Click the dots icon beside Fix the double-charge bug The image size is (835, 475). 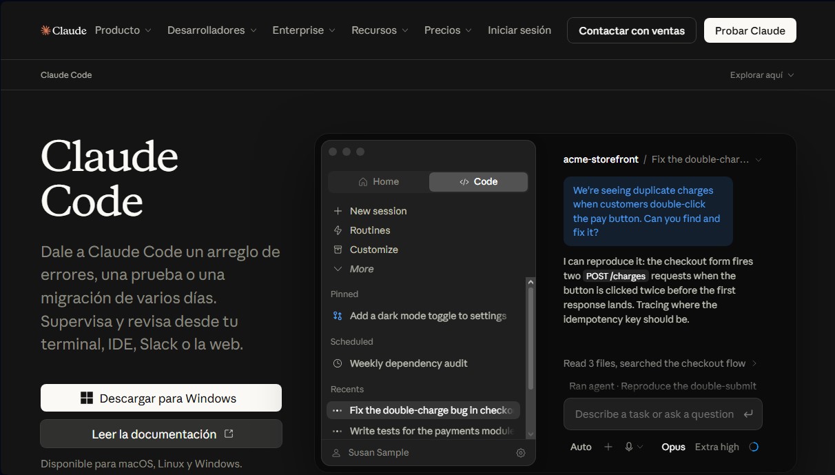[x=337, y=410]
